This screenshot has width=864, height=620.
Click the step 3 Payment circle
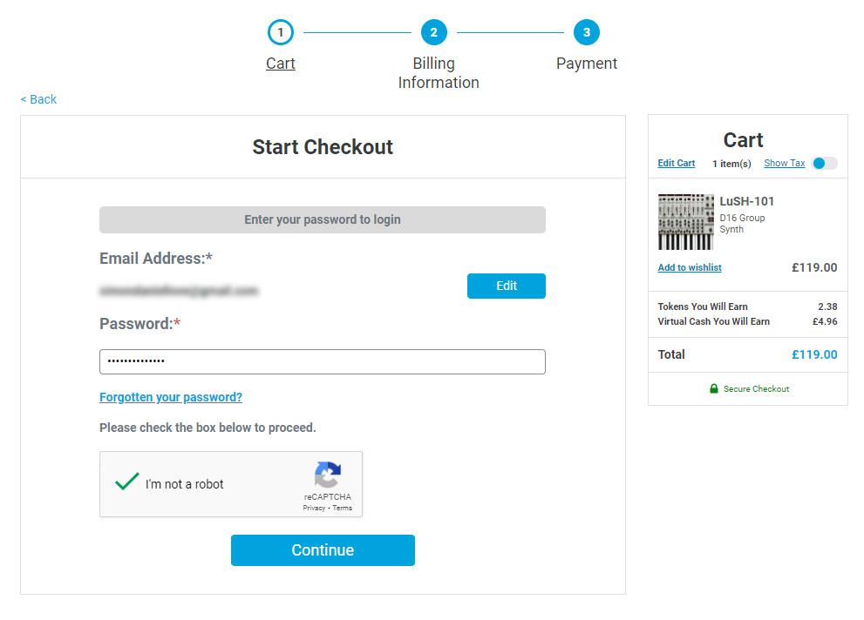[587, 31]
